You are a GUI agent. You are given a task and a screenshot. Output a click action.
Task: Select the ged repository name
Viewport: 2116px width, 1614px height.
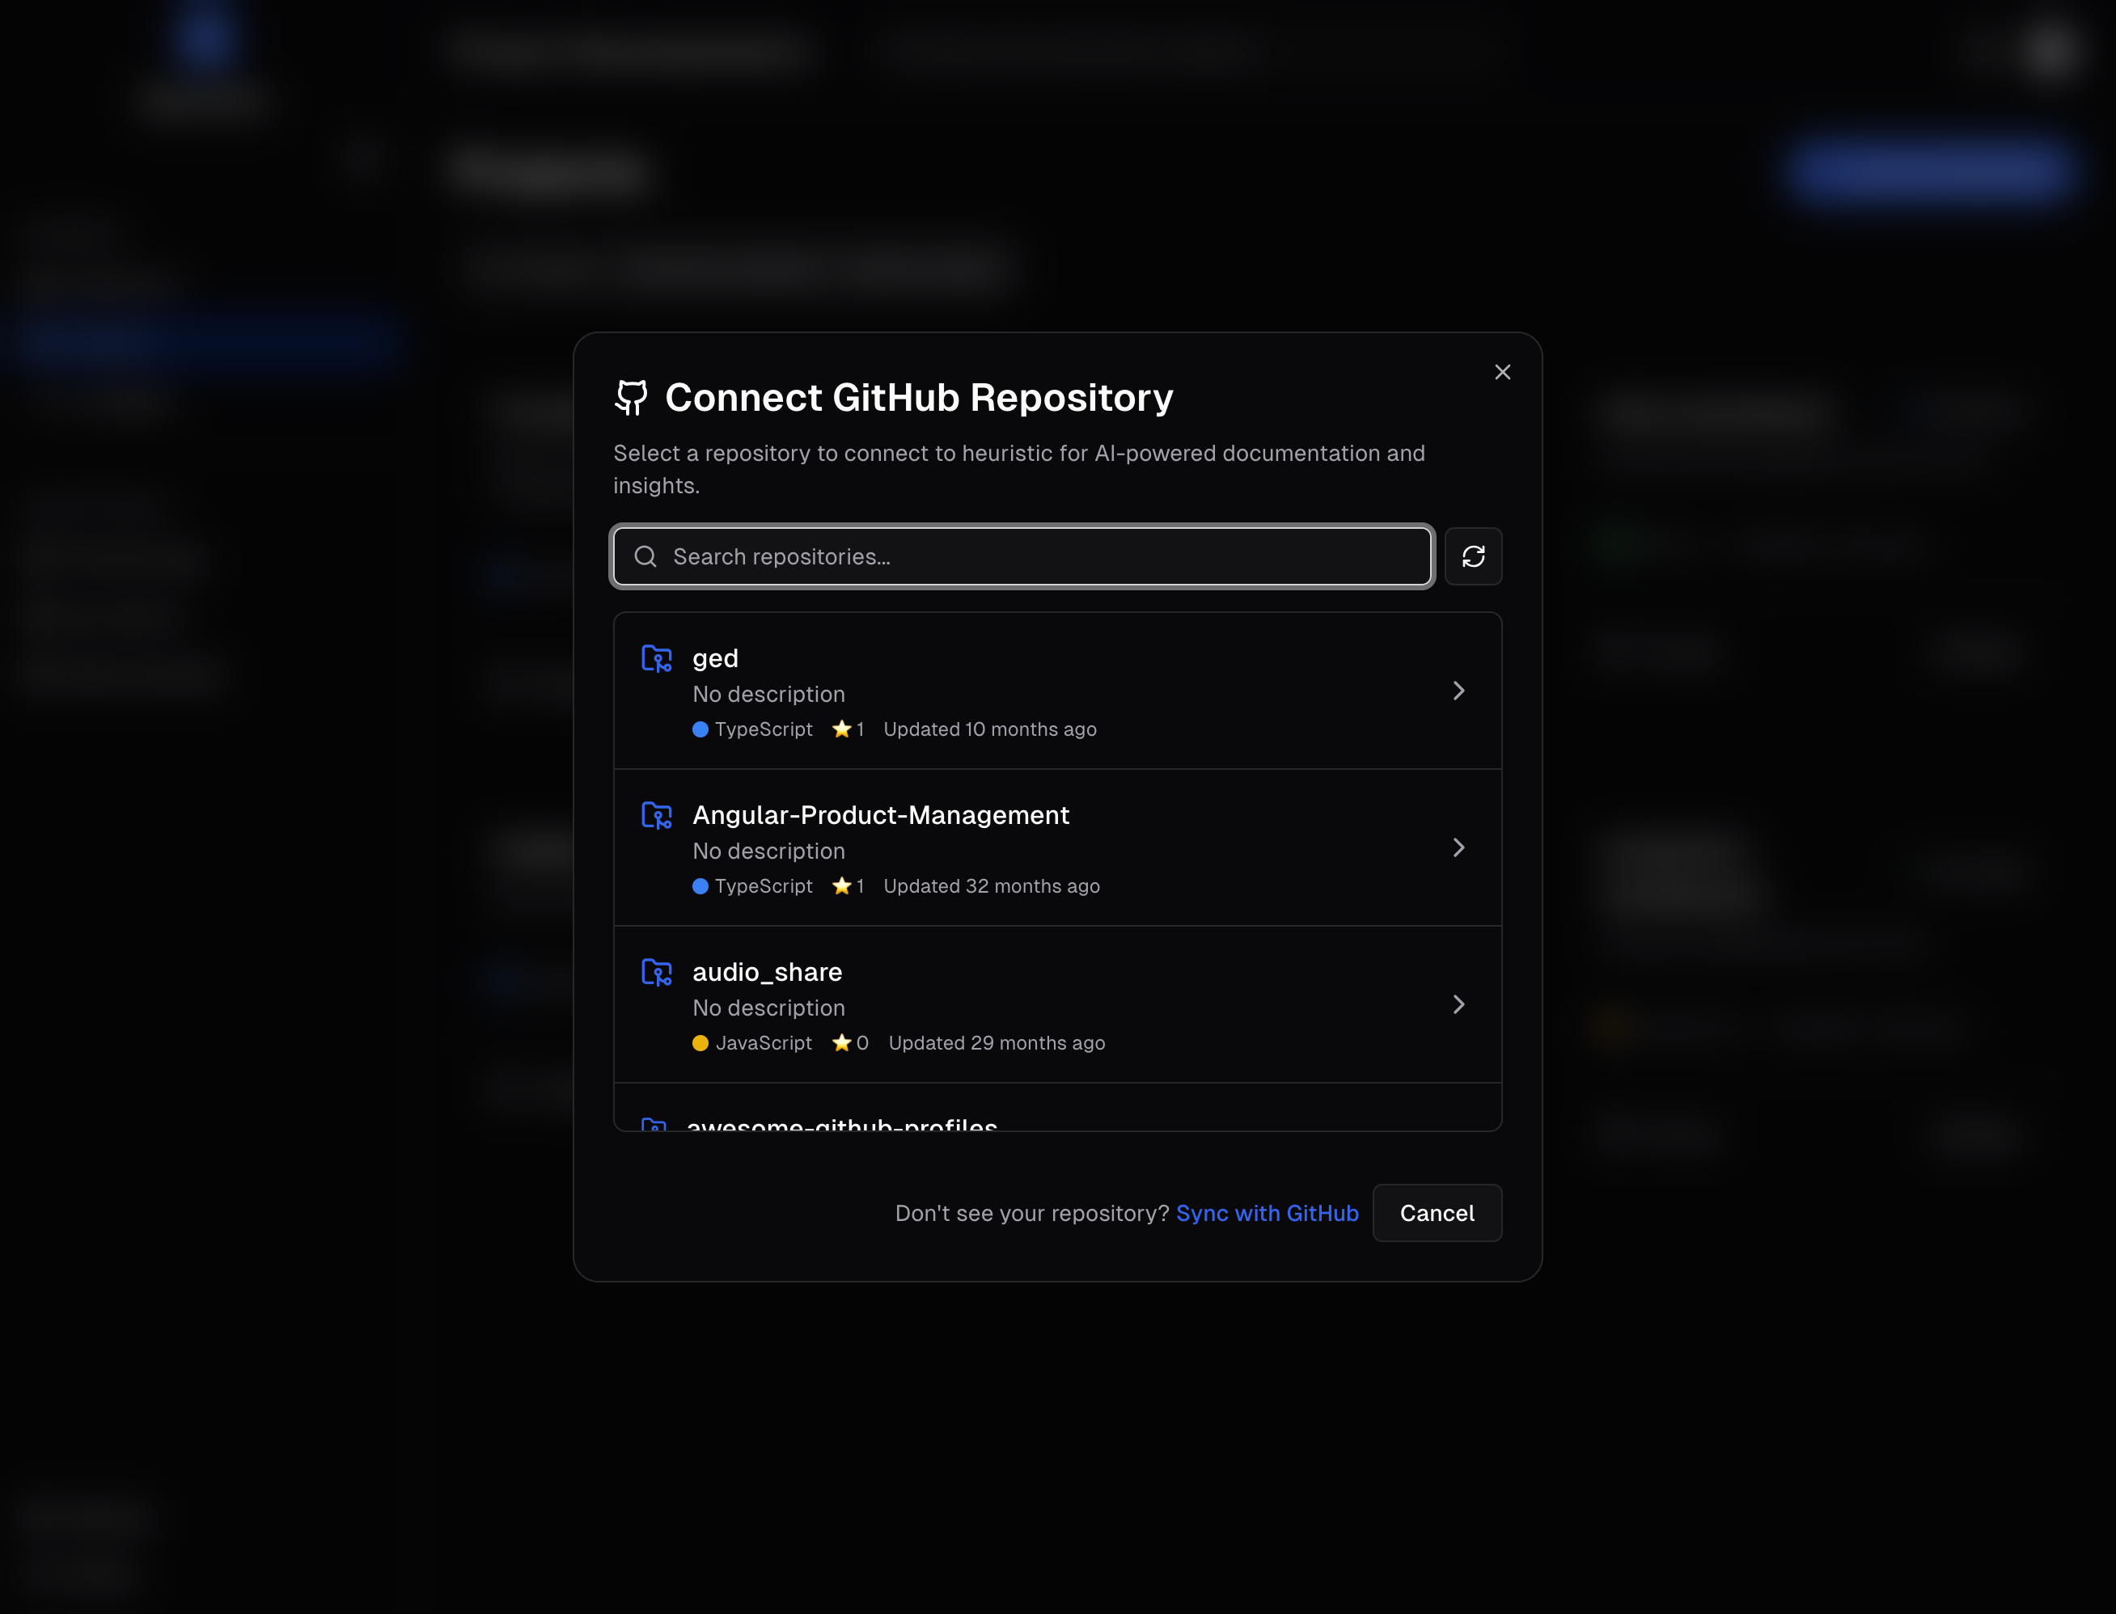coord(715,658)
